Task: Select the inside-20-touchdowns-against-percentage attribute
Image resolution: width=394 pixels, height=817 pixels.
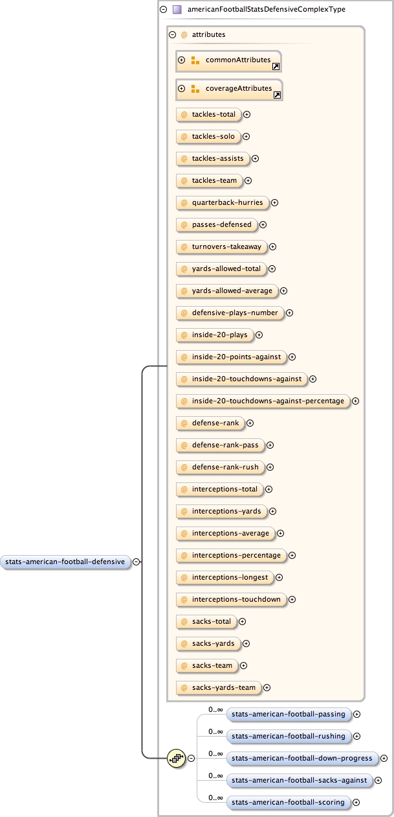Action: (263, 401)
